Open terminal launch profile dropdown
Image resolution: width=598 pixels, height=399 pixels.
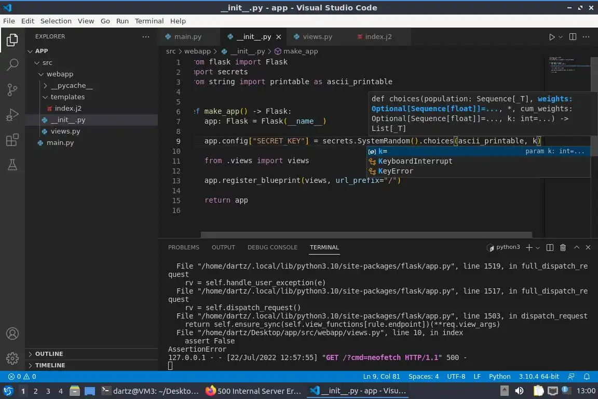click(538, 247)
